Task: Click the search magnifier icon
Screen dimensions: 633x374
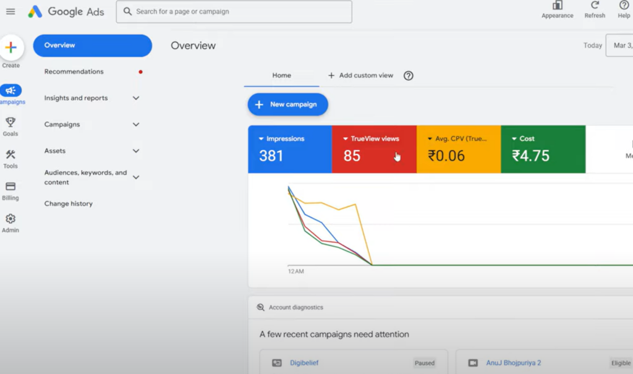Action: [127, 11]
